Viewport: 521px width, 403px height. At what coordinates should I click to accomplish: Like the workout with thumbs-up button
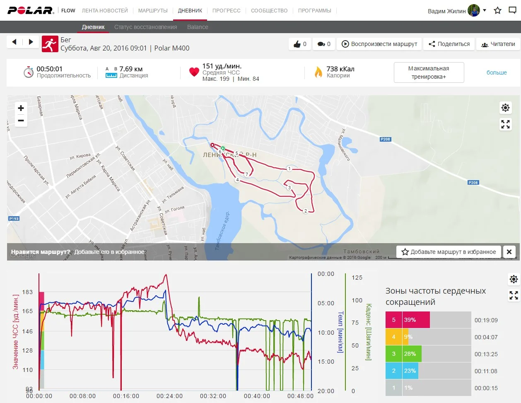click(300, 44)
